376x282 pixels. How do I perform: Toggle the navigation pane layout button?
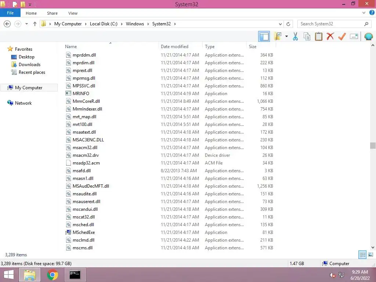pos(264,36)
